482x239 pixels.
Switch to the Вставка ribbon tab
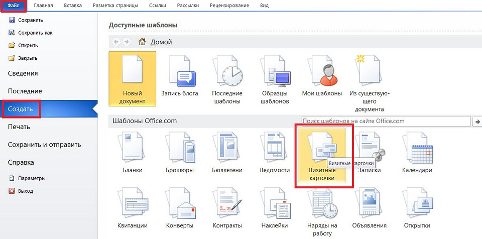(x=74, y=6)
